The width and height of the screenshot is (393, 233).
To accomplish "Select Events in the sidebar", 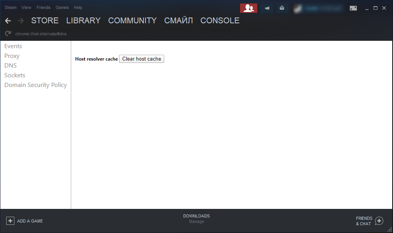I will click(x=13, y=46).
